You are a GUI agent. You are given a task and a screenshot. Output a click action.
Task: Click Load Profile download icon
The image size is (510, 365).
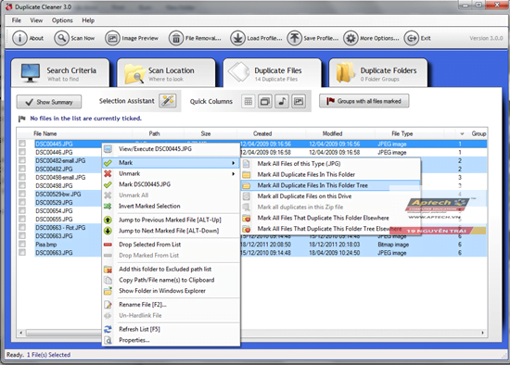[x=237, y=38]
